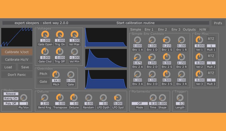Click the Bend Rng knob
Screen dimensions: 226x131
coord(45,98)
